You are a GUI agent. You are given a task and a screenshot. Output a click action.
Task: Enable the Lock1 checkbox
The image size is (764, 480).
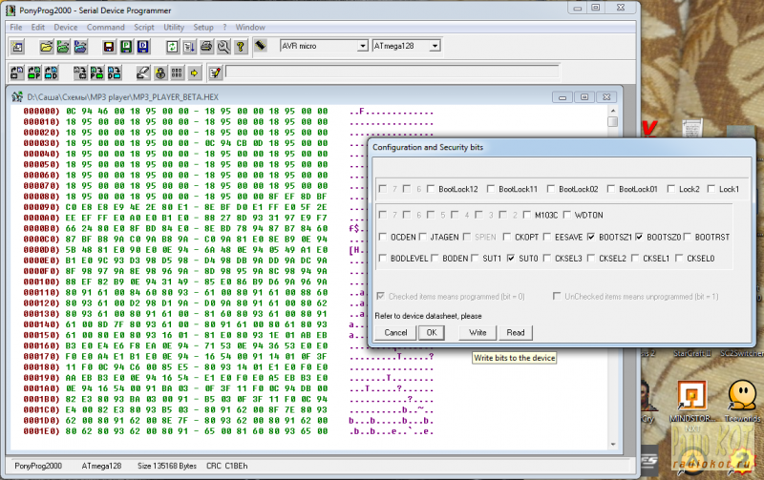[711, 189]
